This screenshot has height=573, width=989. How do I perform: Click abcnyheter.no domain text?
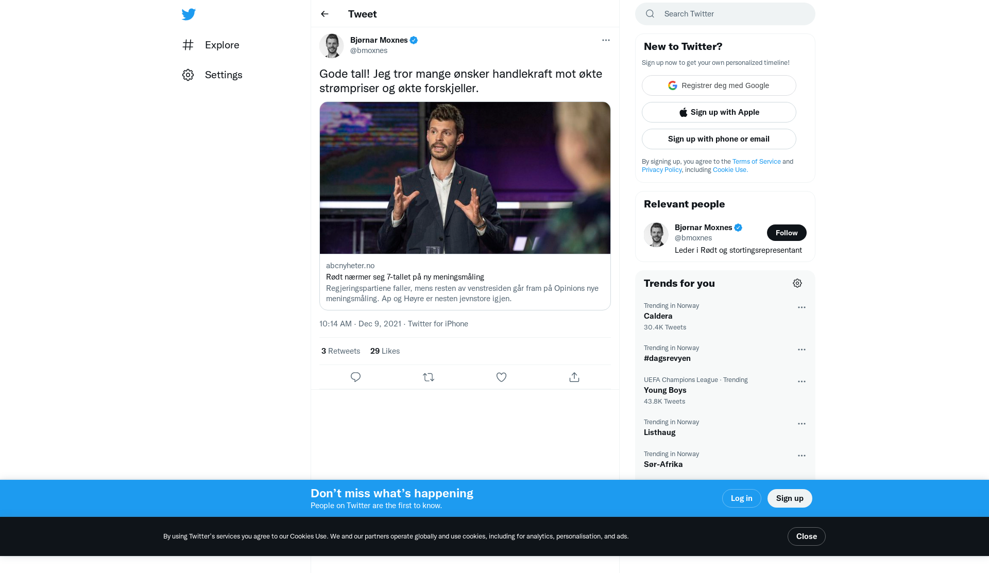click(x=350, y=266)
